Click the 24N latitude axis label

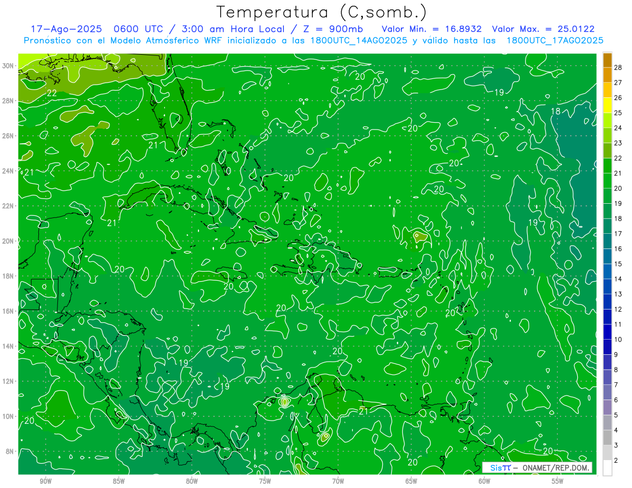click(x=9, y=171)
